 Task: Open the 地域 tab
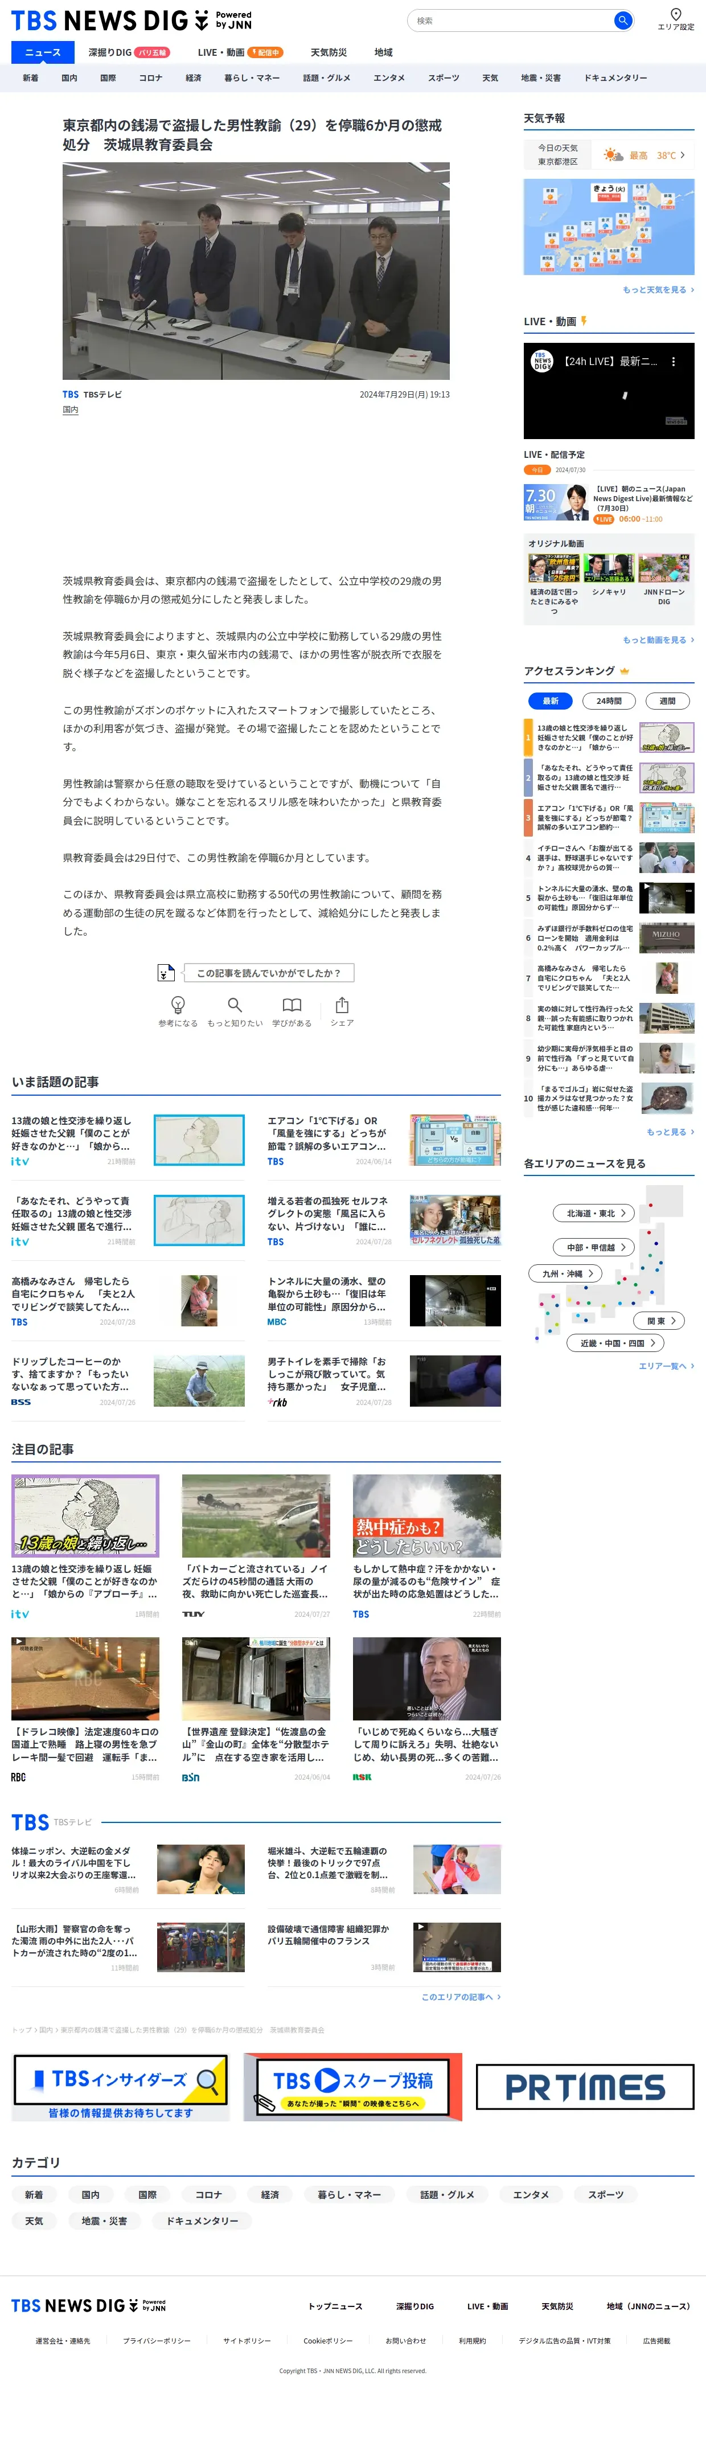384,52
